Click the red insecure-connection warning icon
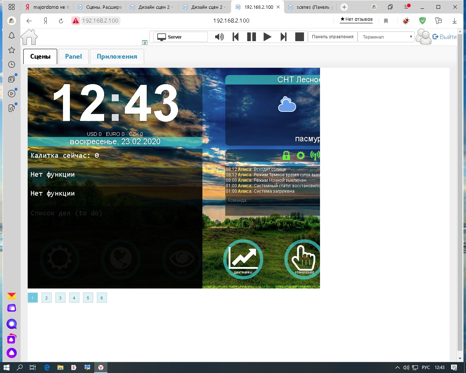The height and width of the screenshot is (373, 466). coord(76,21)
